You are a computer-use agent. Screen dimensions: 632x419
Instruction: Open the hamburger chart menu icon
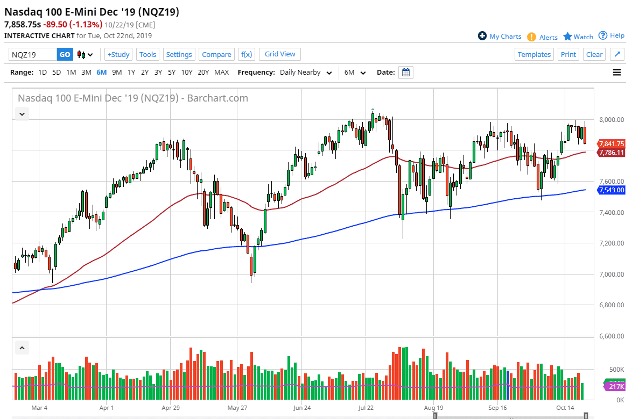617,72
